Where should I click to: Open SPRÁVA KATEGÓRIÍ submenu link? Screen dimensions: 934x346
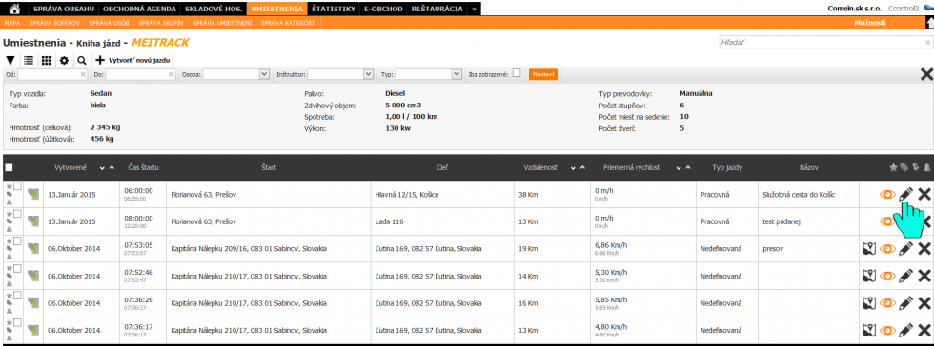click(289, 23)
